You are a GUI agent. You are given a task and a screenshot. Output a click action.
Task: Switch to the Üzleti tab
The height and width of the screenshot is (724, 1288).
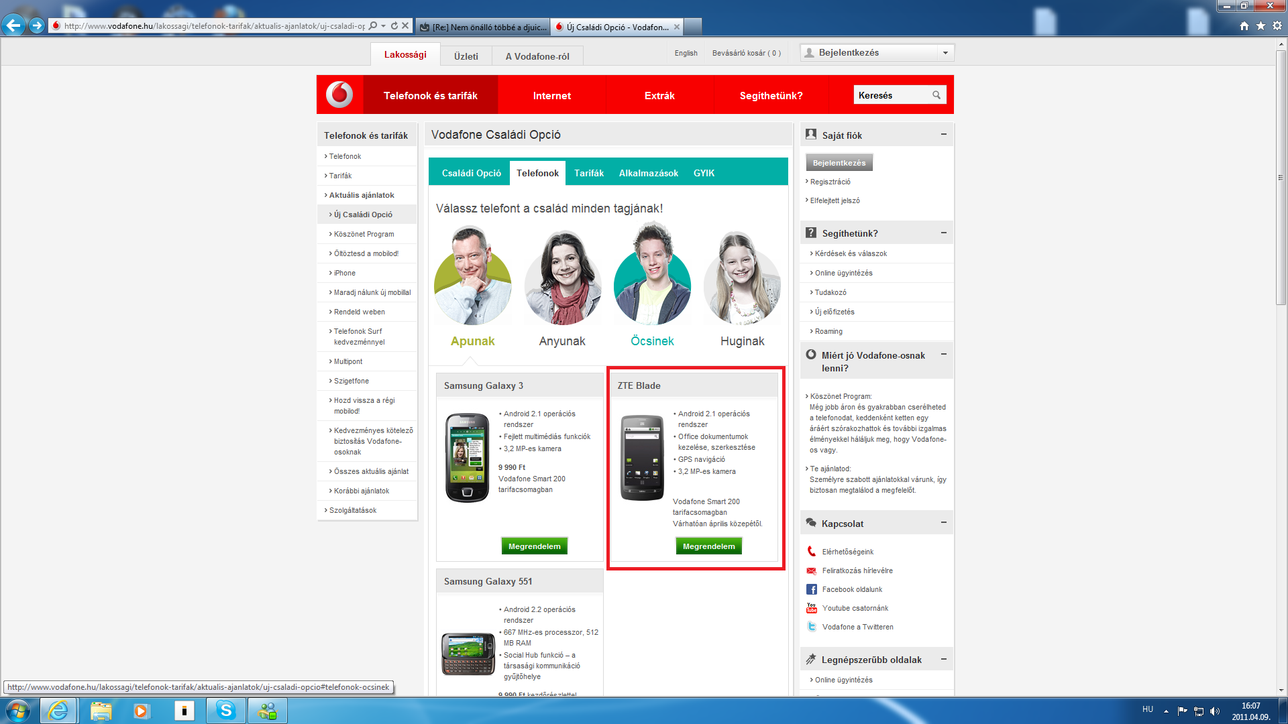pos(466,56)
